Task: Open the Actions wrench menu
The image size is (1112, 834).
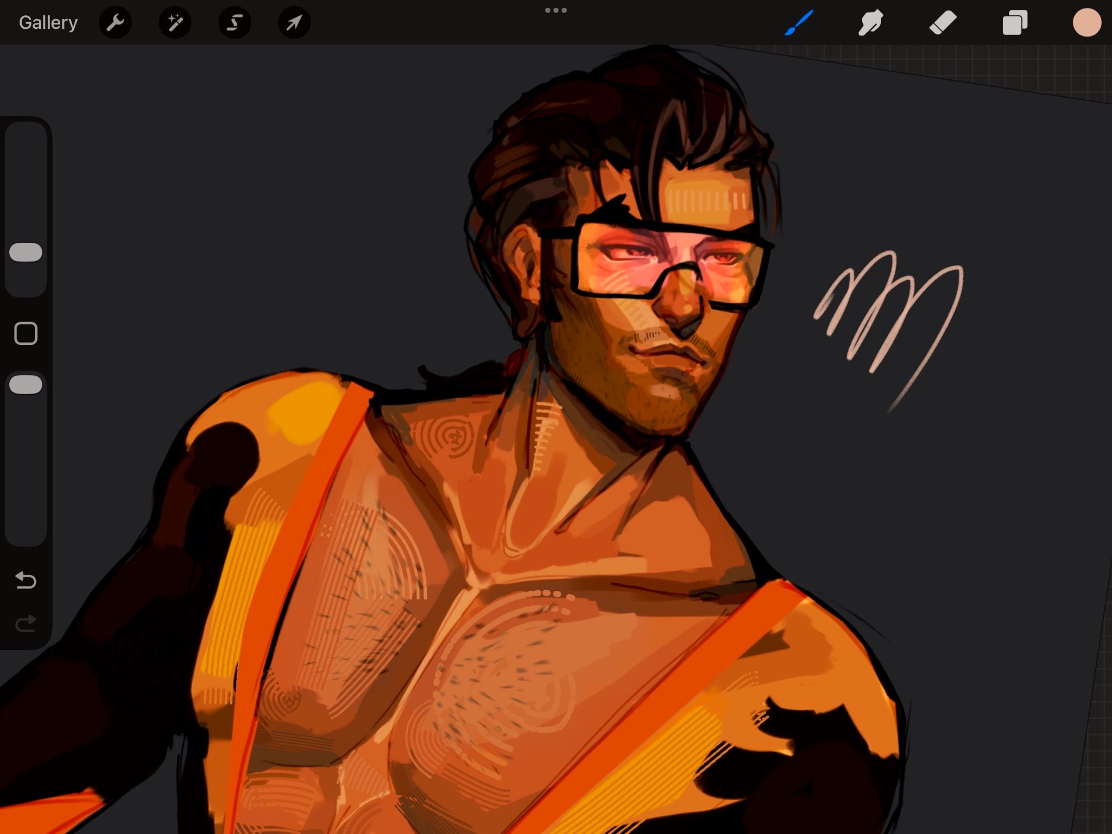Action: [x=115, y=23]
